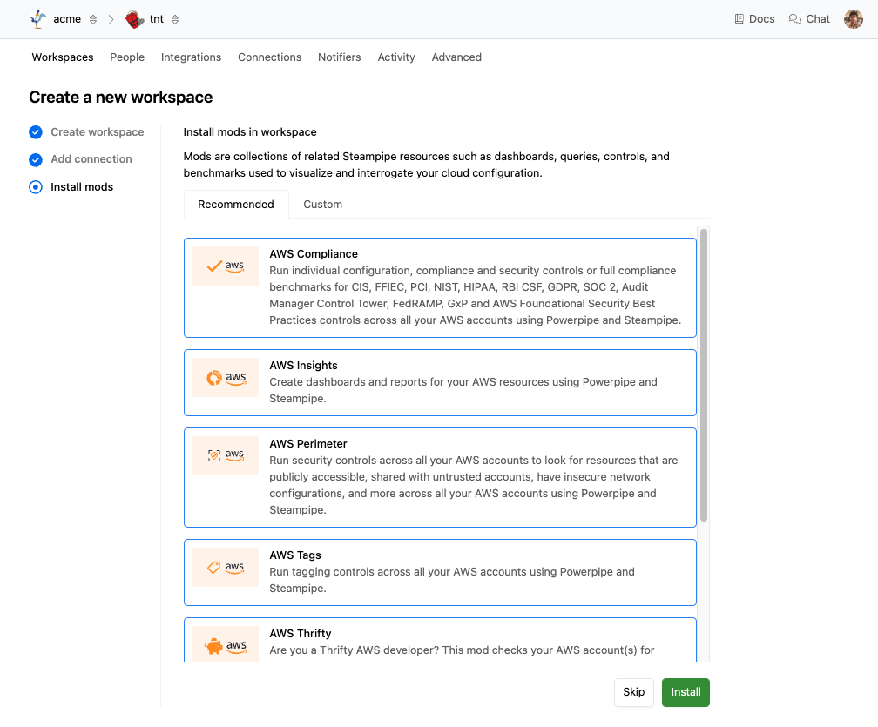This screenshot has width=878, height=727.
Task: Expand the acme organization switcher
Action: (93, 19)
